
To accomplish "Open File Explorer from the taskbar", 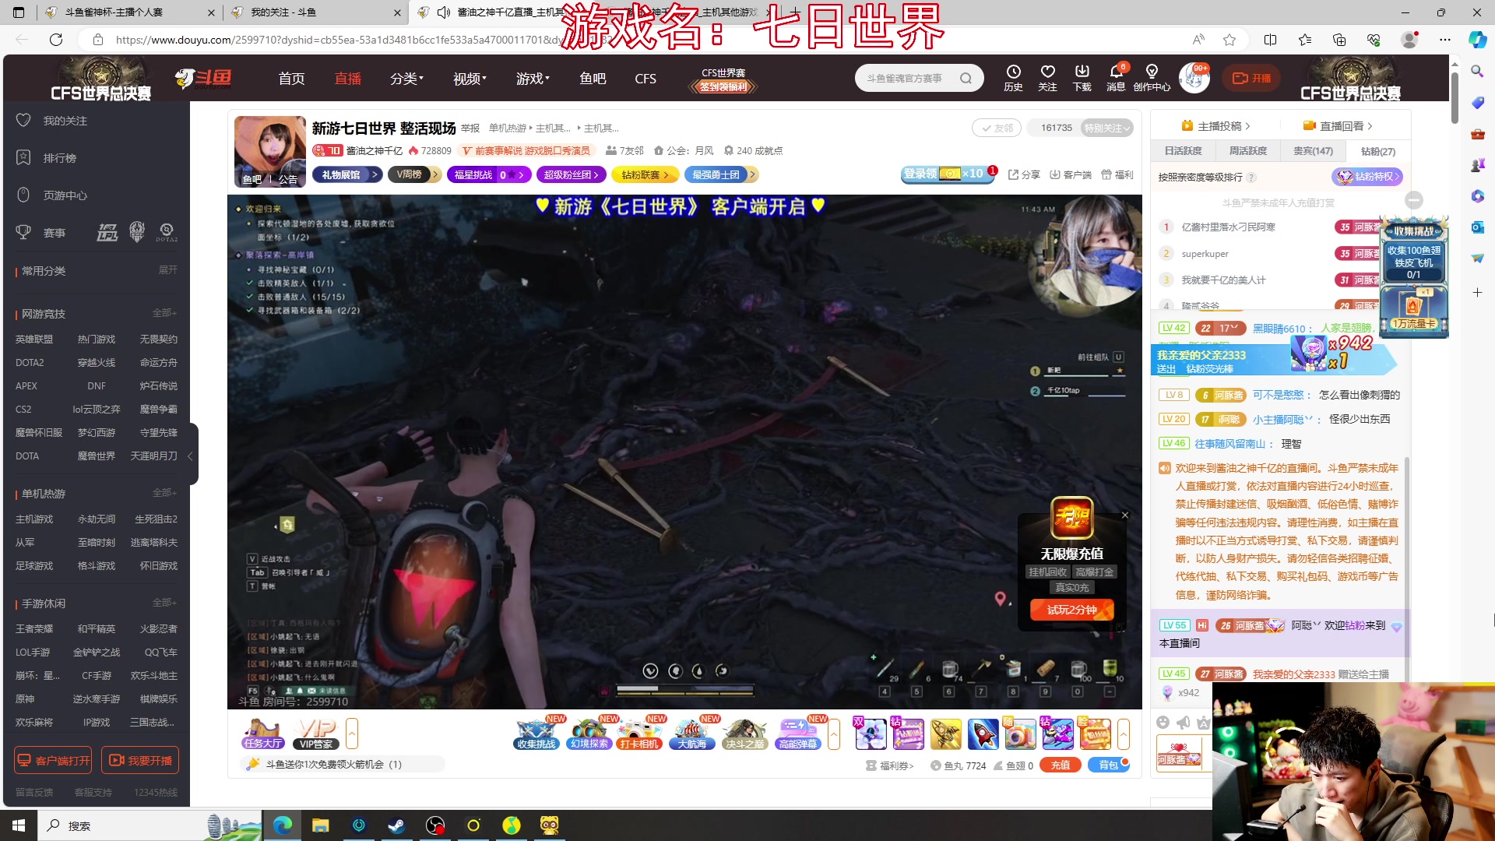I will click(320, 825).
